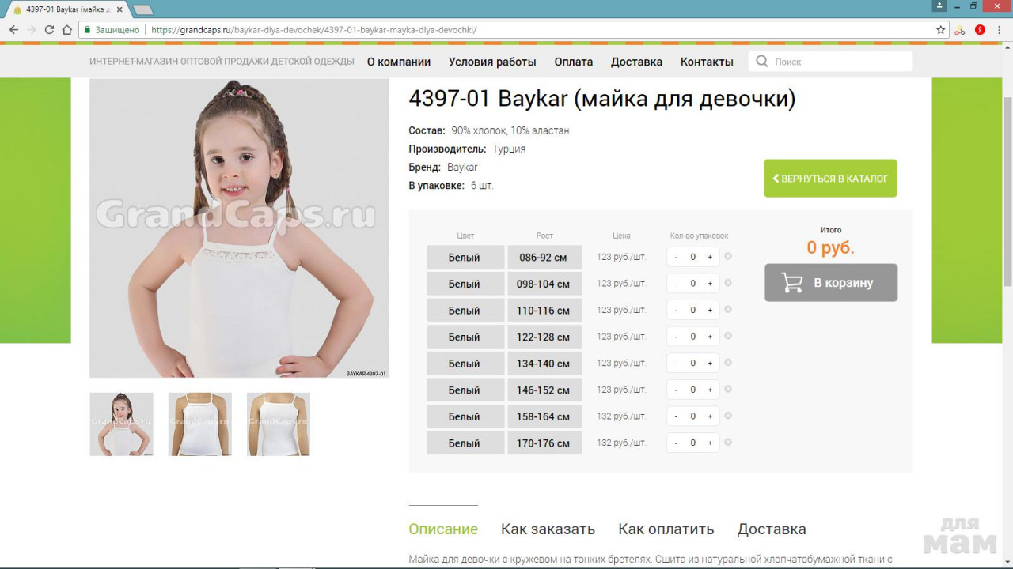Go to Контакты page
The height and width of the screenshot is (569, 1013).
pos(707,62)
